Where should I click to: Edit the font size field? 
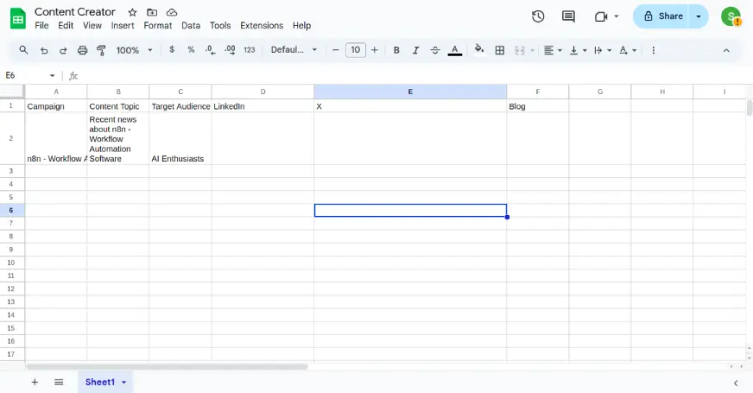[356, 50]
